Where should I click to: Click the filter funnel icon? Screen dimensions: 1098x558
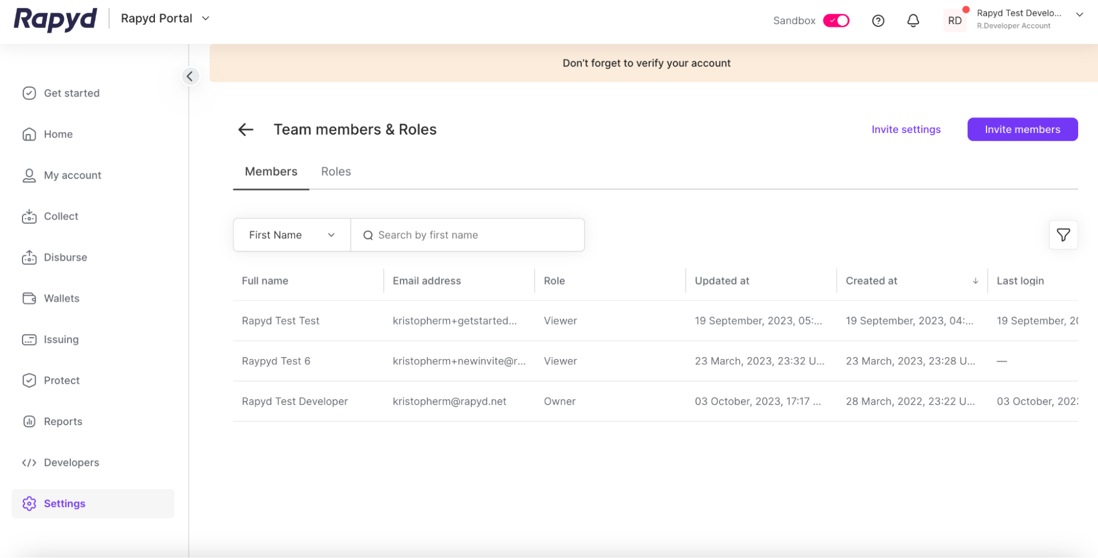pyautogui.click(x=1063, y=235)
